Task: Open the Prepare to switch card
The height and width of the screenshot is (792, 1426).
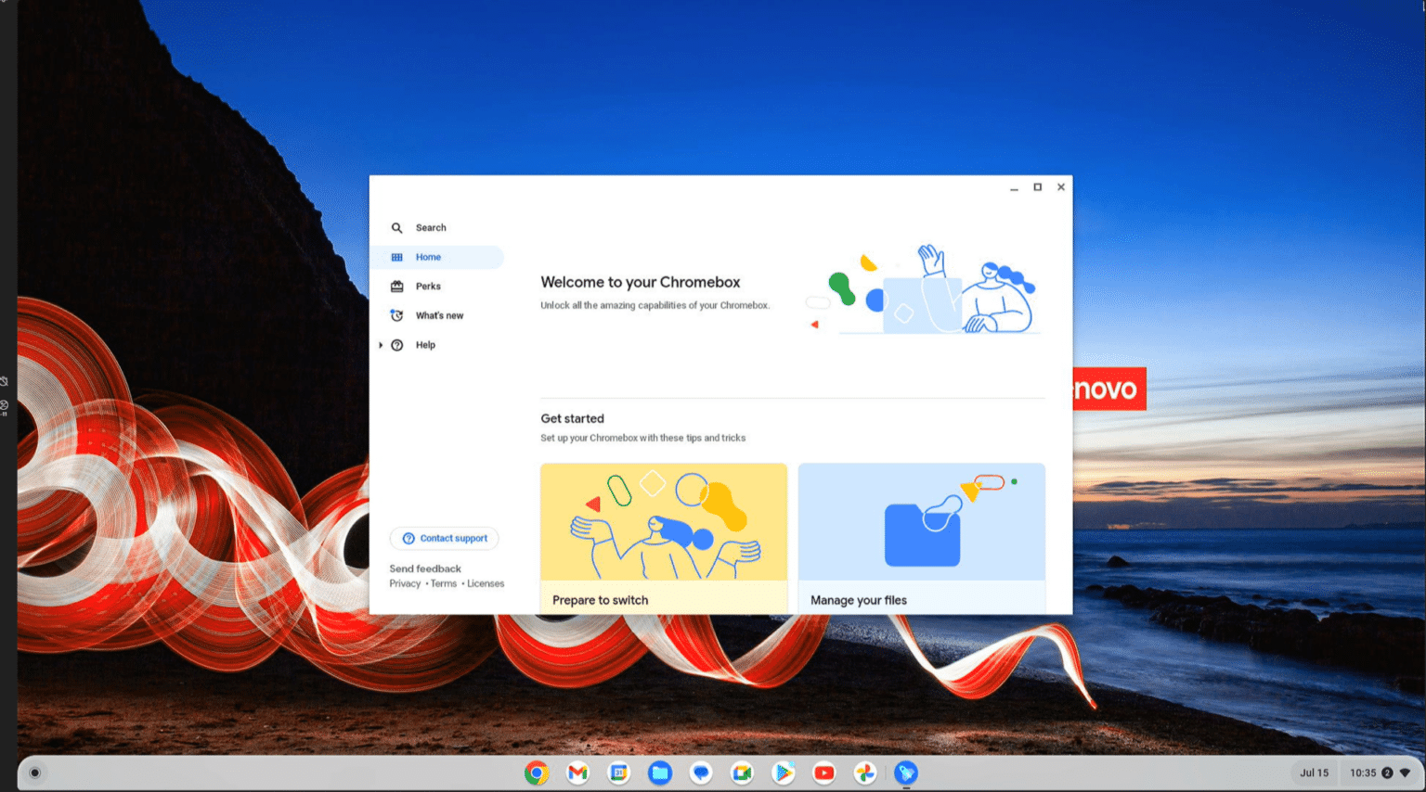Action: coord(664,538)
